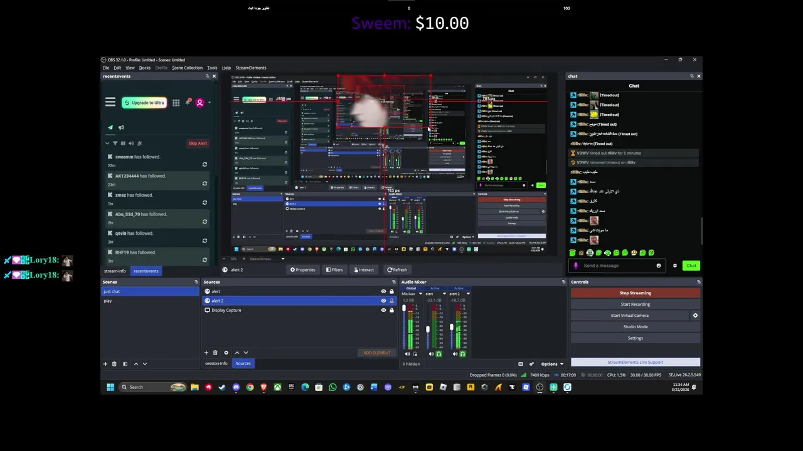Toggle lock on alert source

(x=391, y=291)
